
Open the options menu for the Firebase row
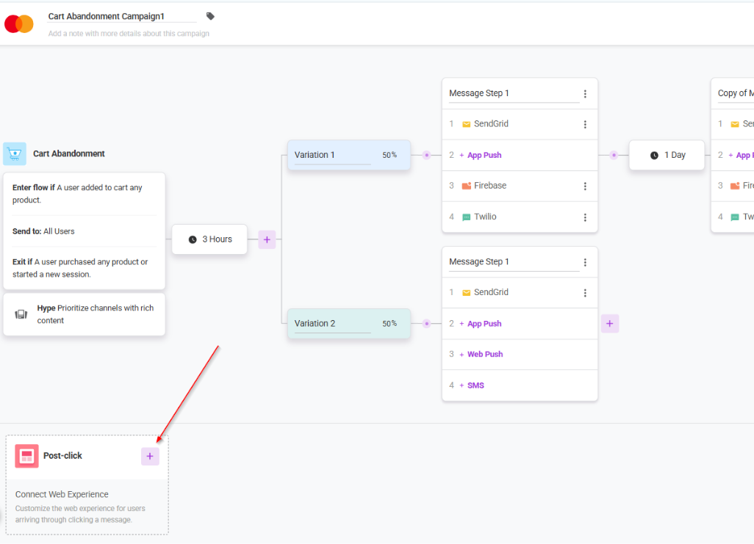[x=585, y=186]
